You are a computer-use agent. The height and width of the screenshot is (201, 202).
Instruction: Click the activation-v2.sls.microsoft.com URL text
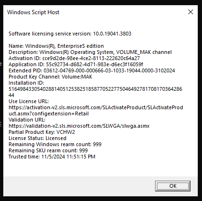[x=96, y=110]
